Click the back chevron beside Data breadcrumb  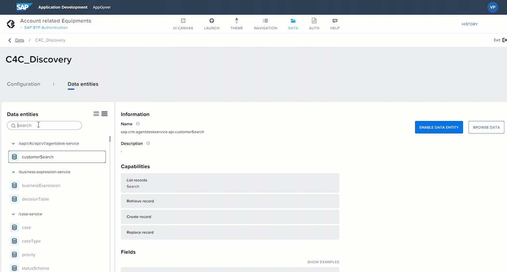click(10, 40)
